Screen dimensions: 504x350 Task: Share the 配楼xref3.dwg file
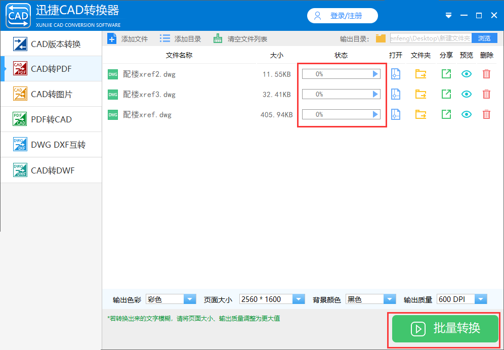pos(446,94)
